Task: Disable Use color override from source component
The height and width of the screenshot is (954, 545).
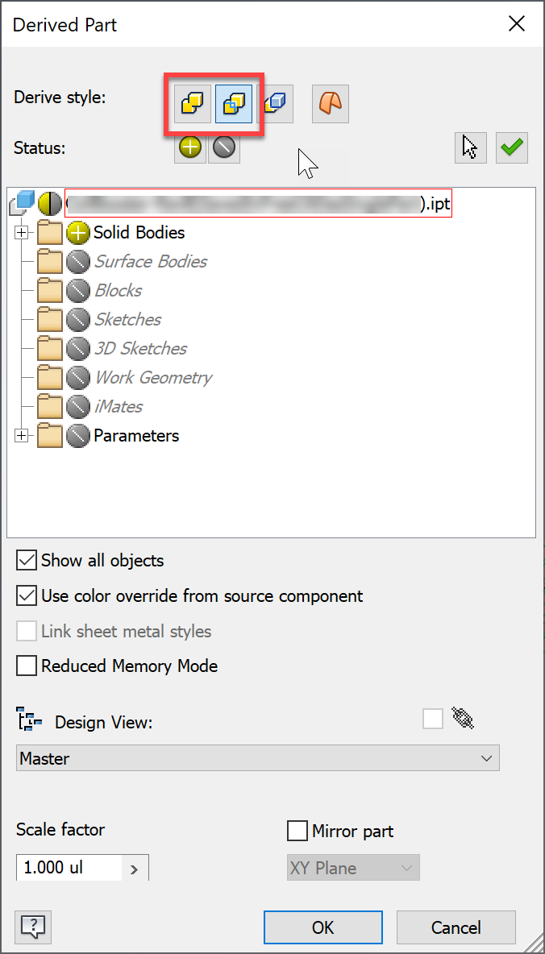Action: point(26,595)
